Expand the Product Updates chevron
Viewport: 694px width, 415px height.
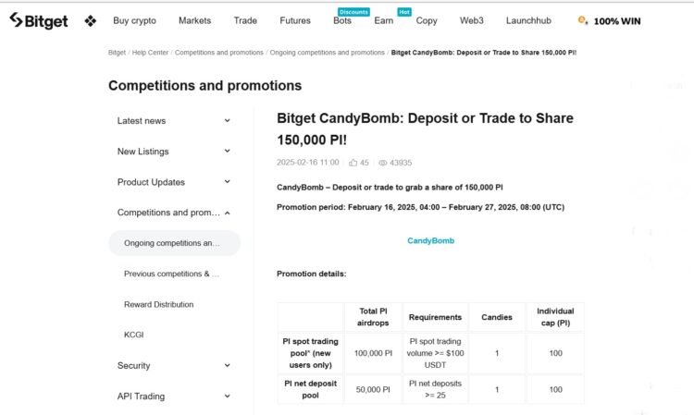coord(227,182)
